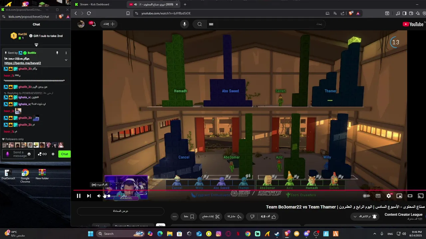Click the youtube.com address bar
The image size is (426, 239).
coord(230,13)
